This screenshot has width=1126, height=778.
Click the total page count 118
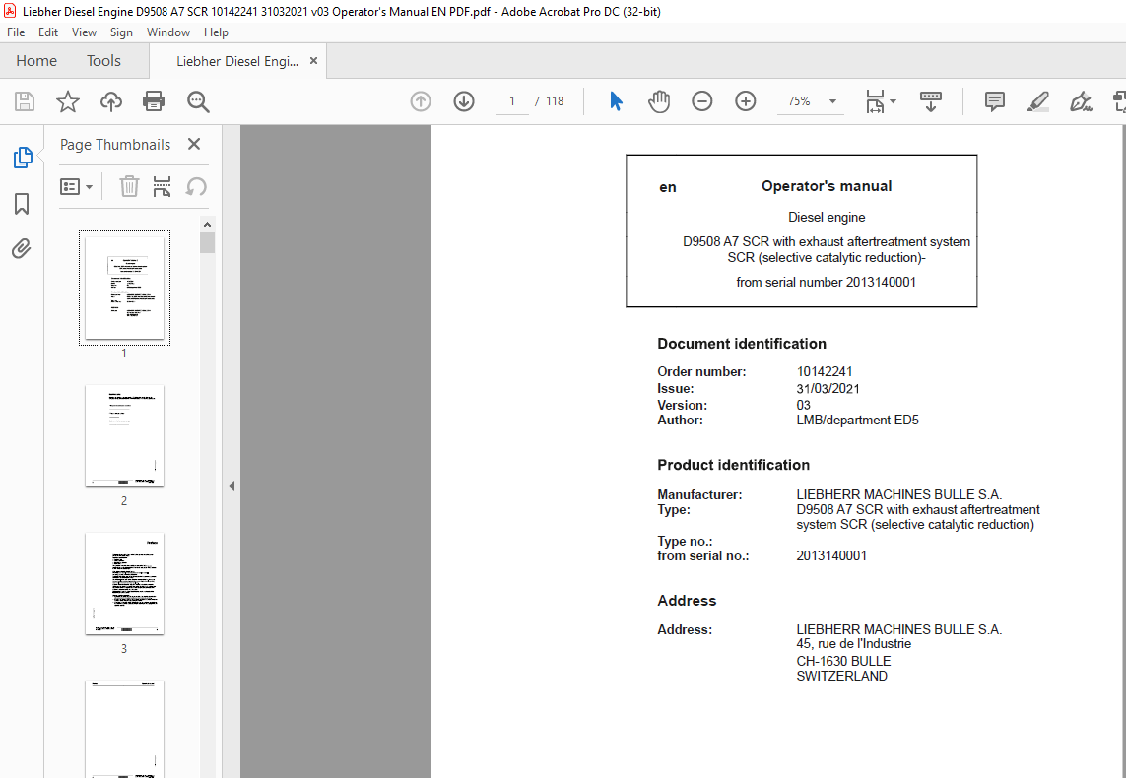pos(555,101)
